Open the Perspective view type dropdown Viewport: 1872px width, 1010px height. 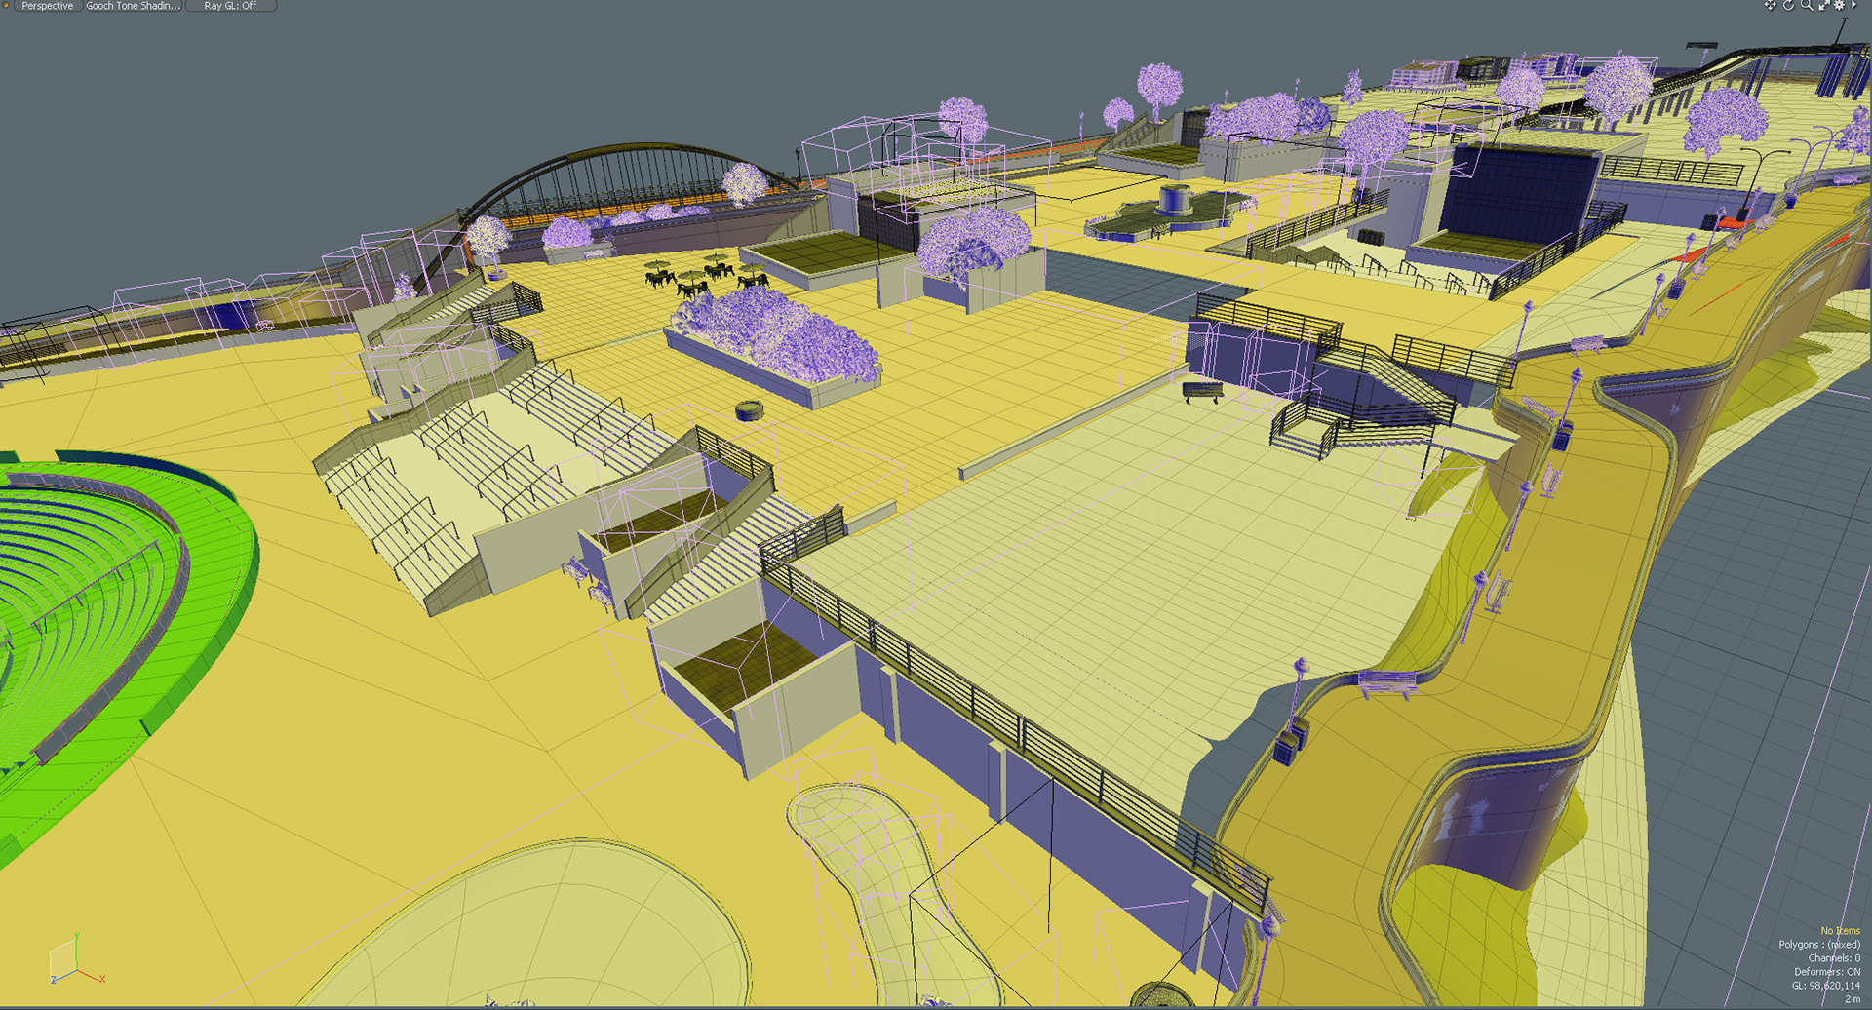(47, 6)
